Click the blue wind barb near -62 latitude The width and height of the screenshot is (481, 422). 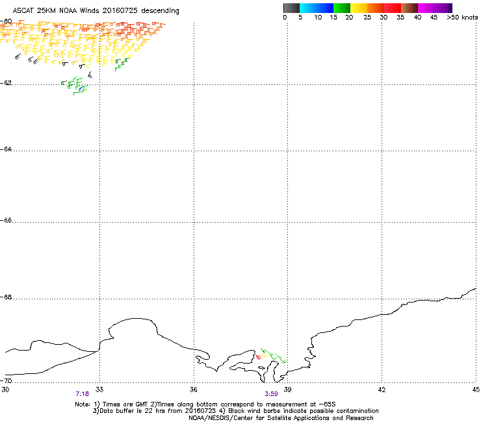click(81, 89)
